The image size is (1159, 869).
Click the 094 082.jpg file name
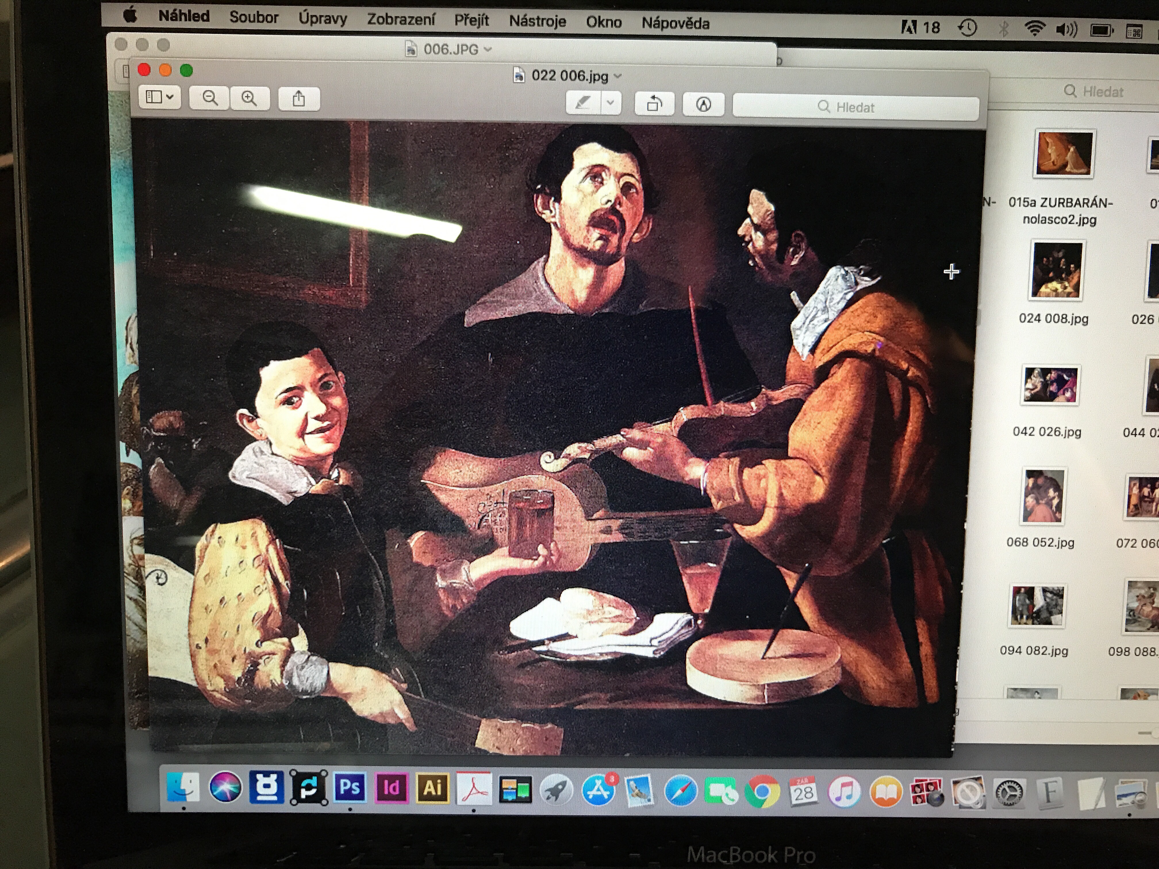pyautogui.click(x=1033, y=651)
